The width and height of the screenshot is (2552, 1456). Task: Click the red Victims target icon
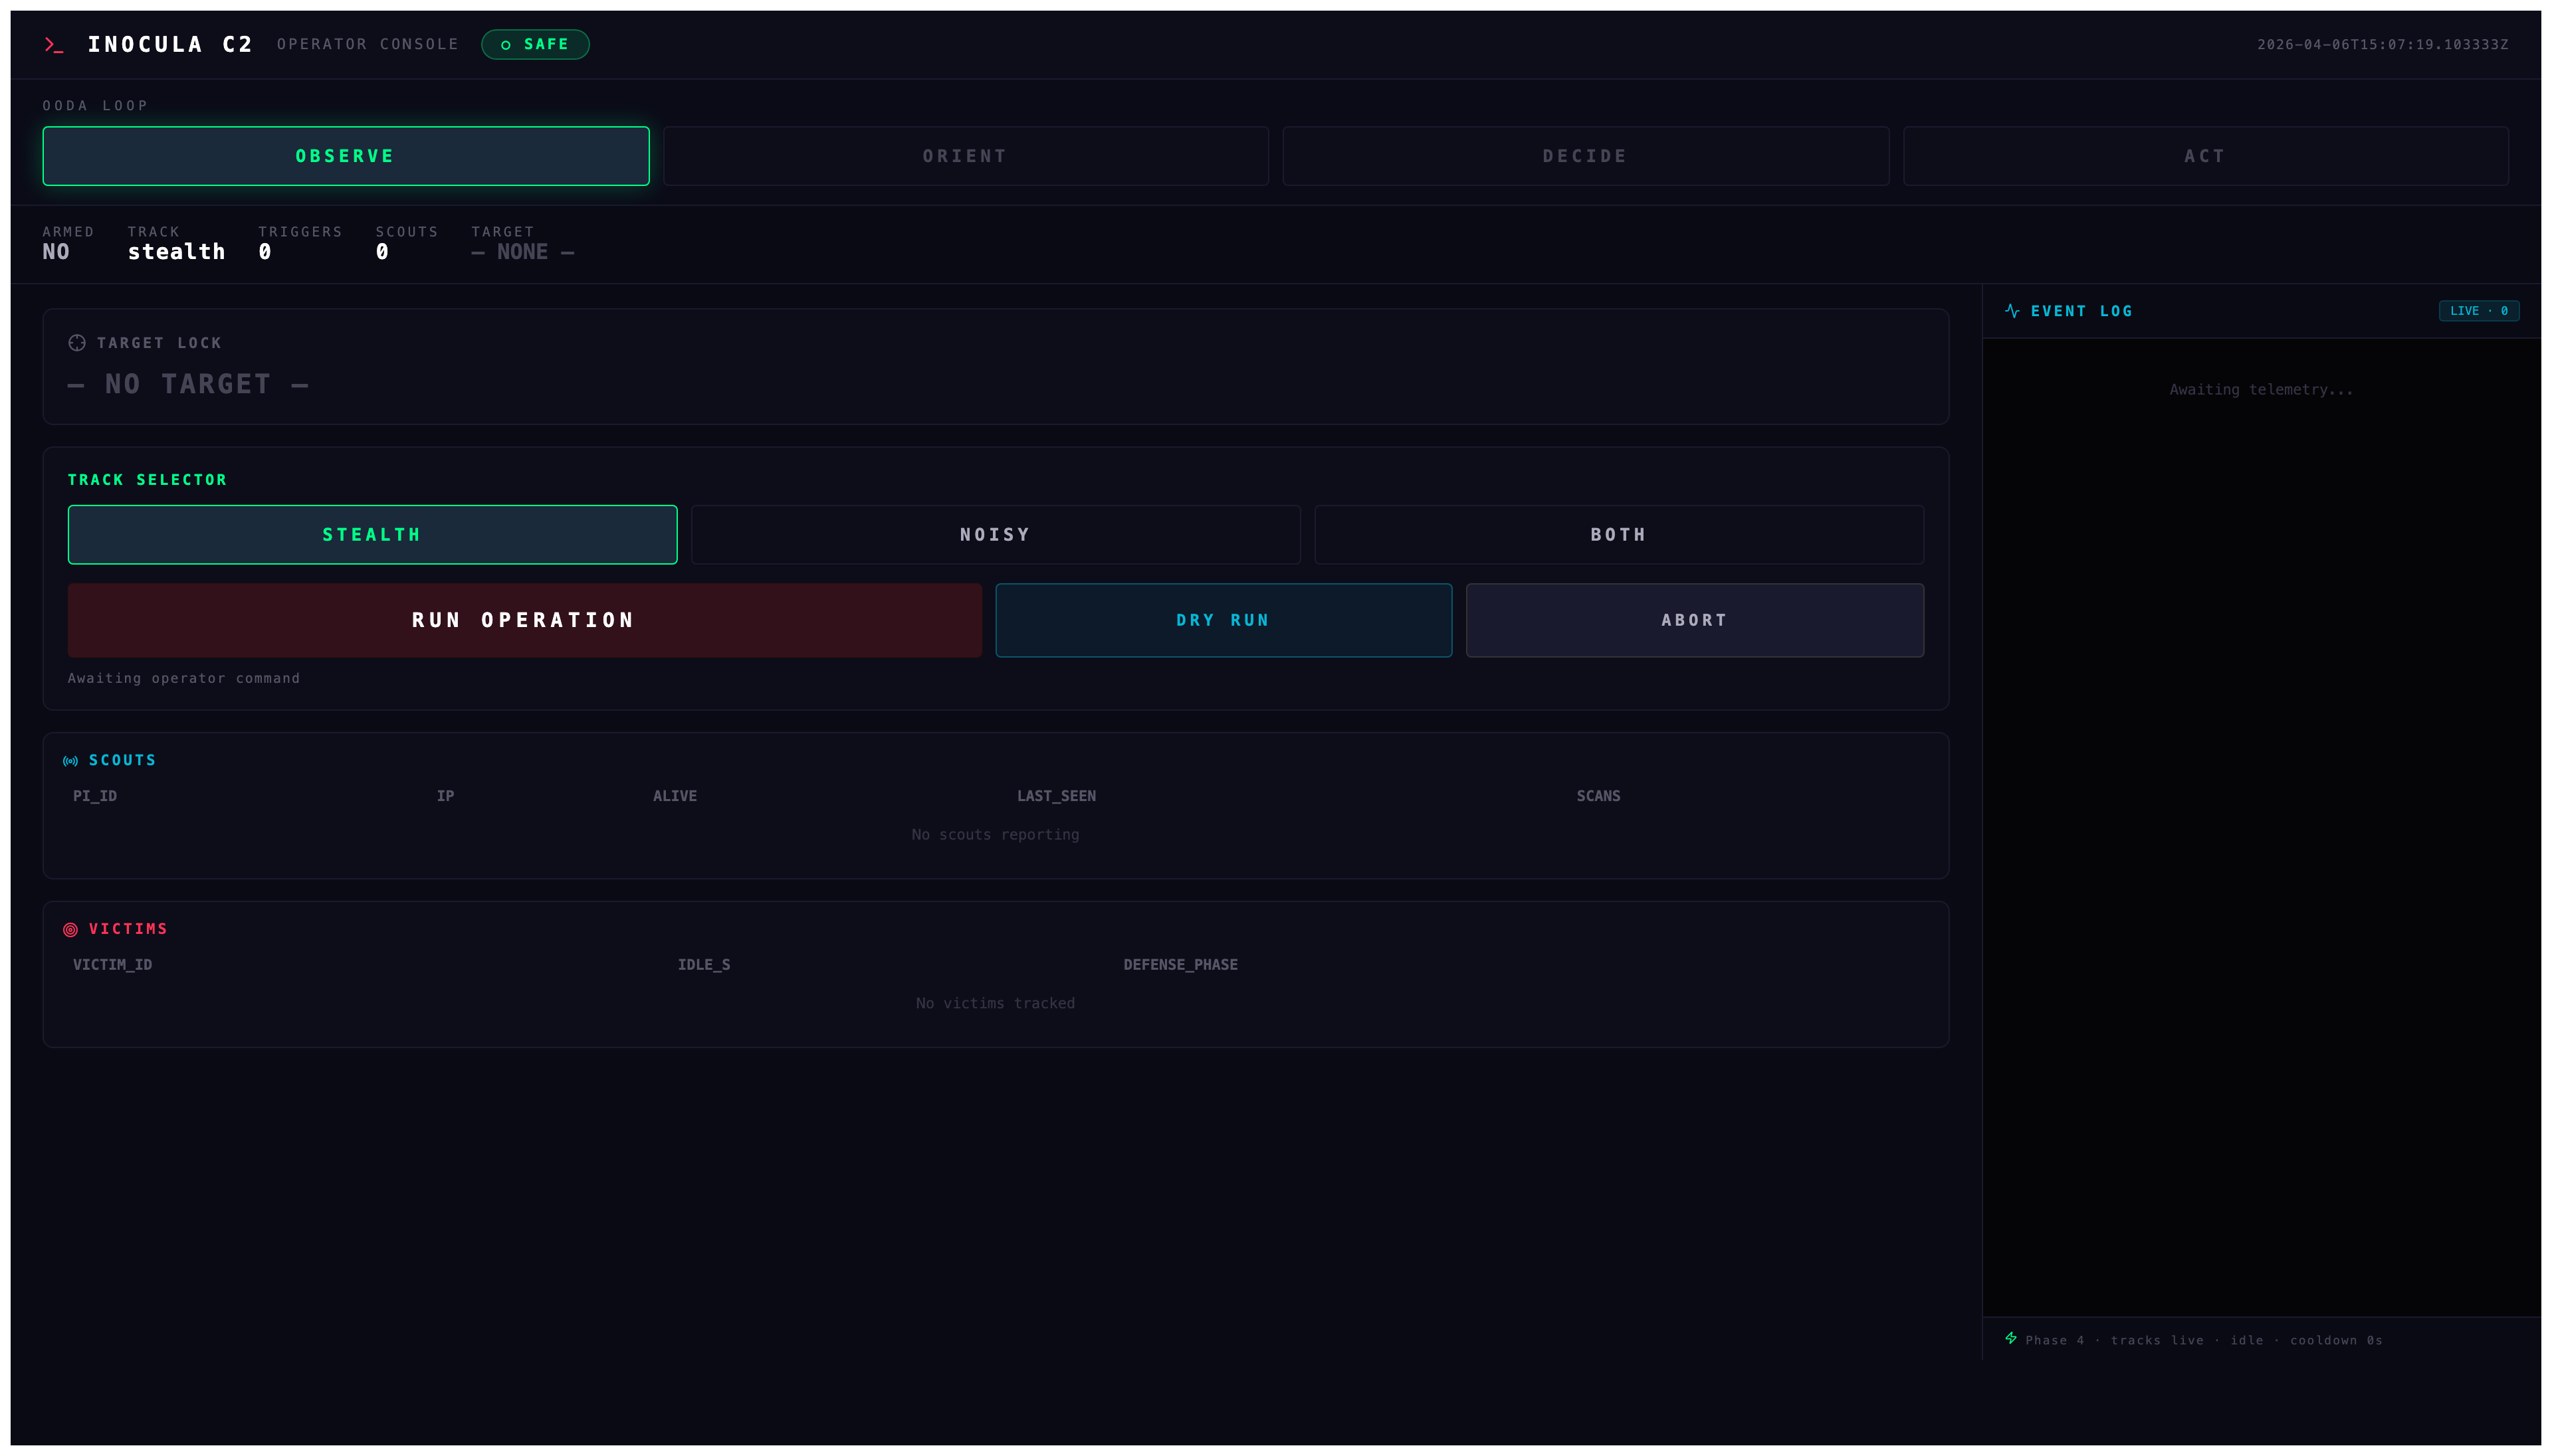71,929
